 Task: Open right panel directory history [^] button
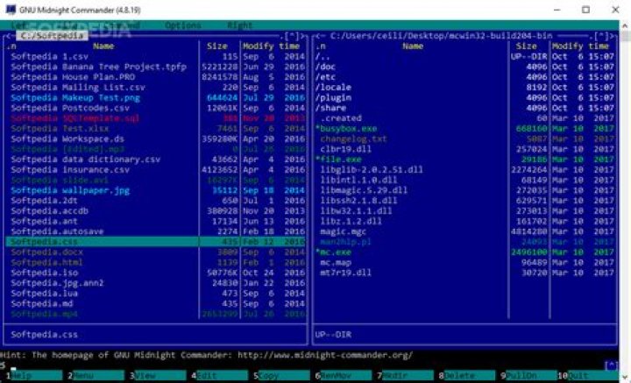(x=601, y=36)
